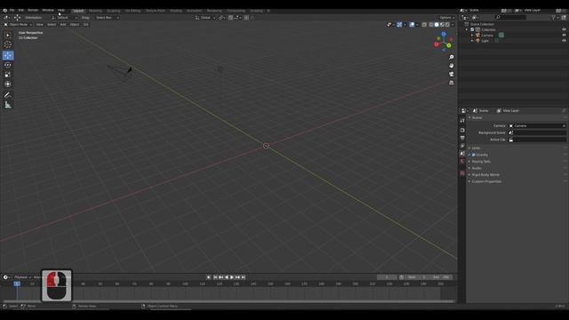Select the Rotate tool in the toolbar
Image resolution: width=569 pixels, height=320 pixels.
click(8, 65)
